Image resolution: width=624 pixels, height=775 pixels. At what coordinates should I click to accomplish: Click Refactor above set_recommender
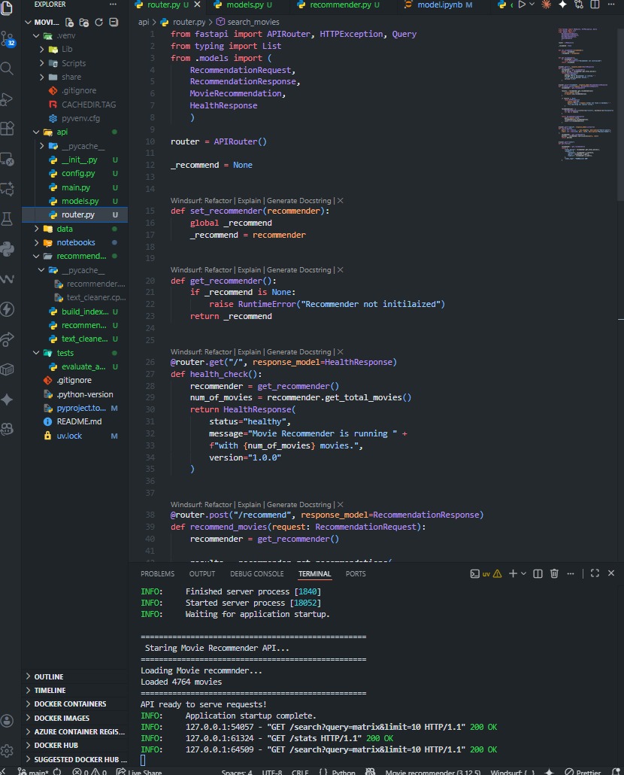218,201
